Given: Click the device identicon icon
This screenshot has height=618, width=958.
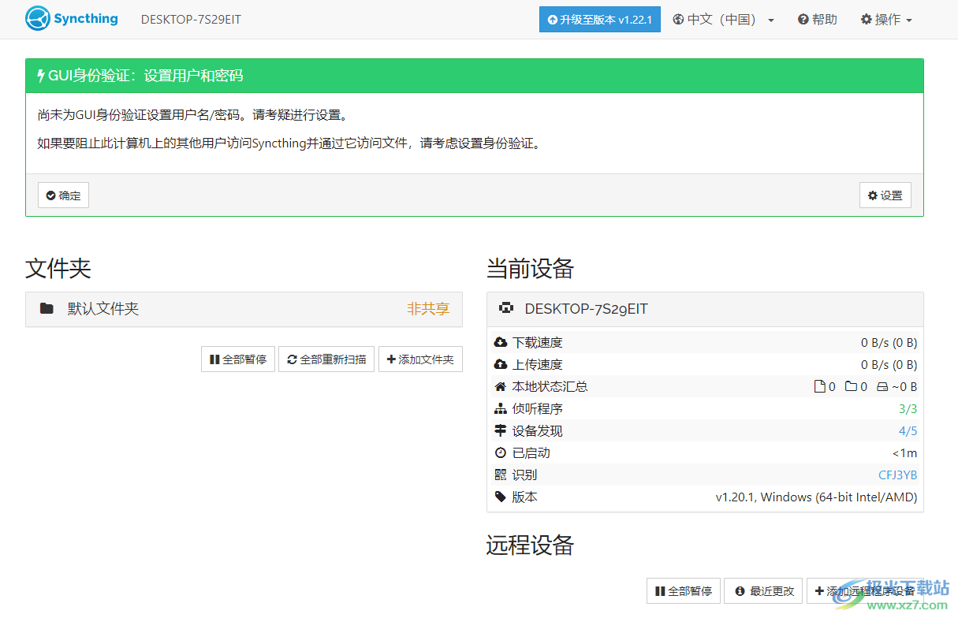Looking at the screenshot, I should point(507,308).
